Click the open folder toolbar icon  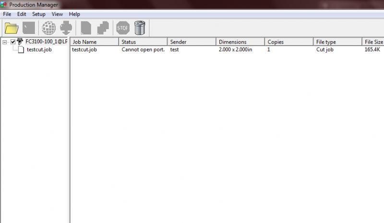pos(11,28)
